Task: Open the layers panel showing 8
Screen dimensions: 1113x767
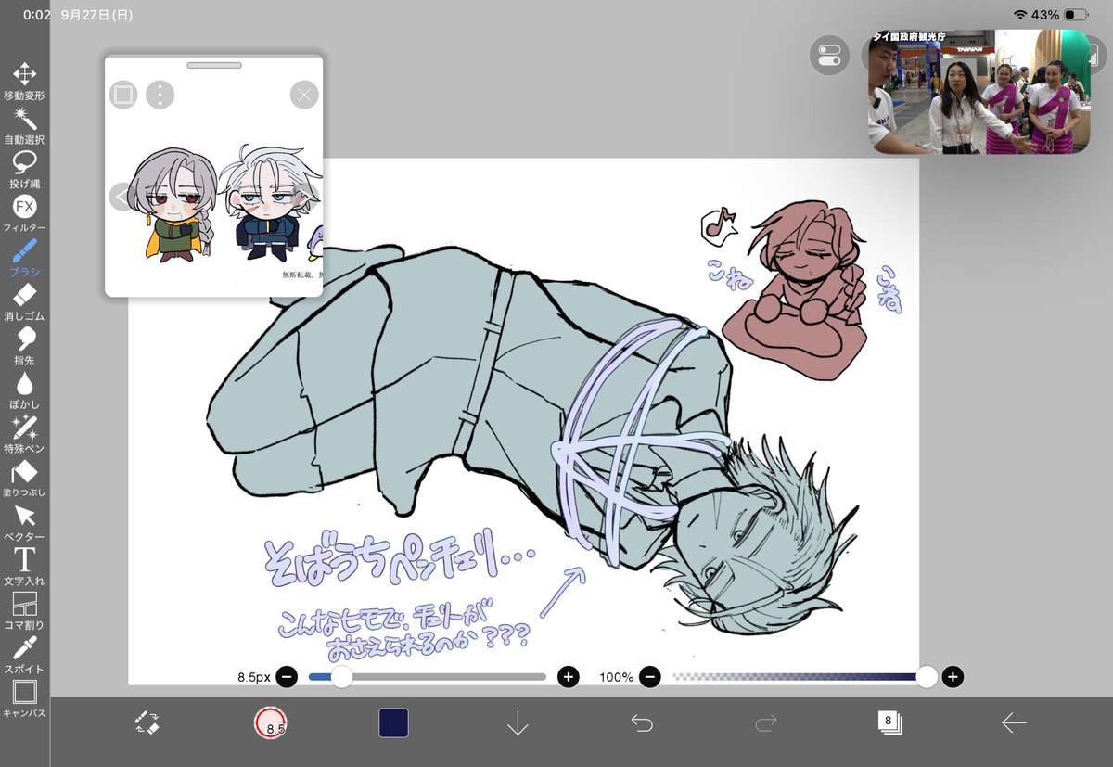Action: point(889,722)
